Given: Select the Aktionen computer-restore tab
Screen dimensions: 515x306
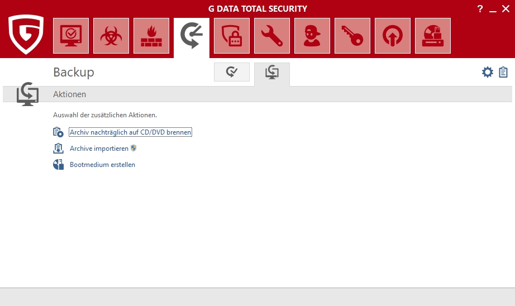Looking at the screenshot, I should pyautogui.click(x=272, y=74).
